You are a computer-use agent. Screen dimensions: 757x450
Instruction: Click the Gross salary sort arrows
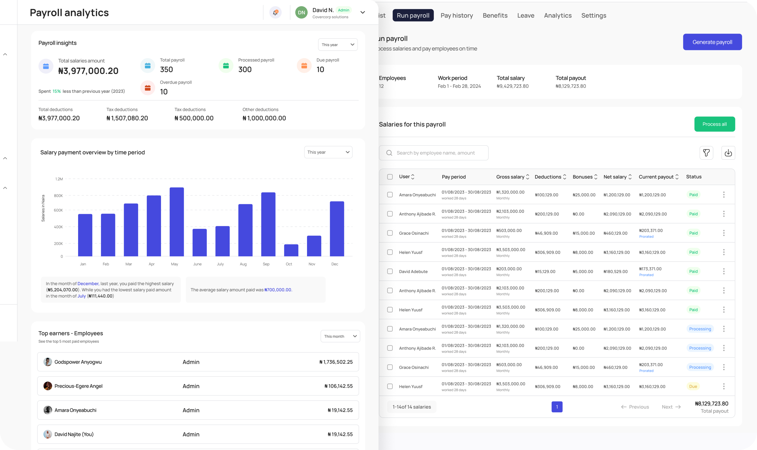click(528, 177)
